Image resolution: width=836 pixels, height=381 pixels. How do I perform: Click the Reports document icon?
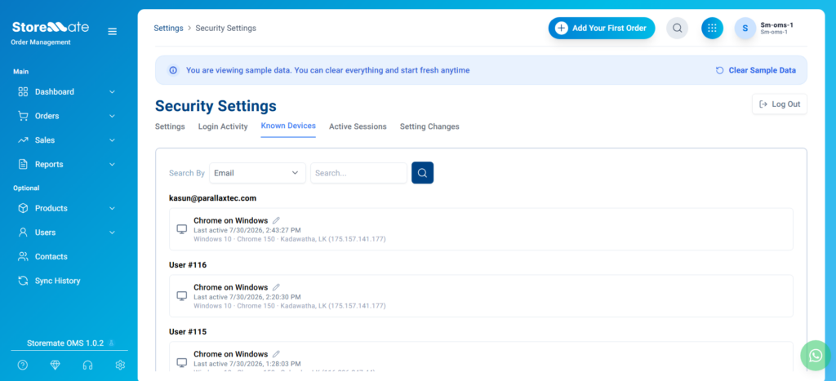coord(23,164)
